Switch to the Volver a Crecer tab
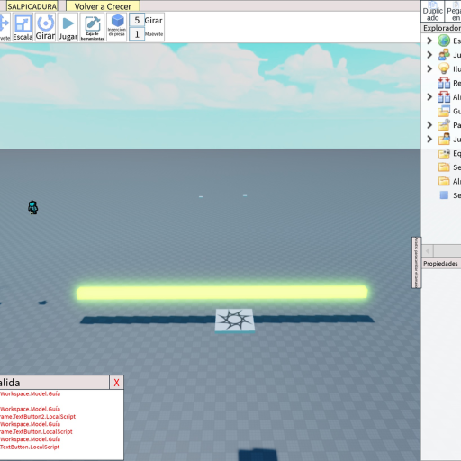 103,6
